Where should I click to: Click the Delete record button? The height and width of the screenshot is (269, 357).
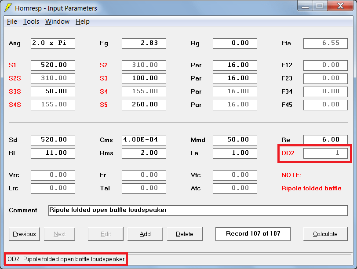(x=185, y=234)
